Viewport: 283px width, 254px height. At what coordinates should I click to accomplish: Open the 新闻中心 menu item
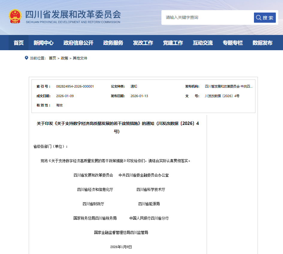pyautogui.click(x=43, y=43)
